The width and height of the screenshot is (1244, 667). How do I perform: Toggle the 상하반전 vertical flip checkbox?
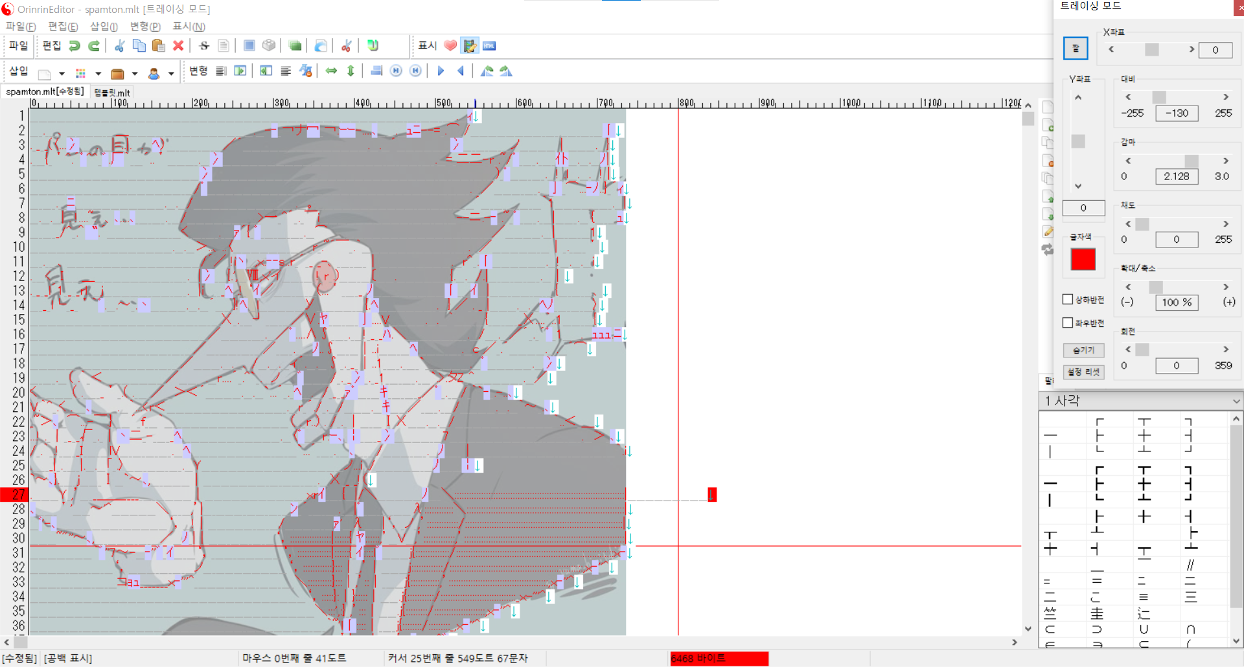point(1068,299)
